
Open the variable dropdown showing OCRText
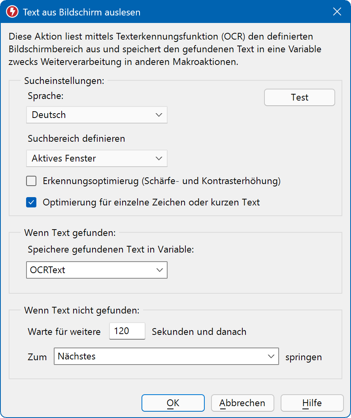[96, 270]
